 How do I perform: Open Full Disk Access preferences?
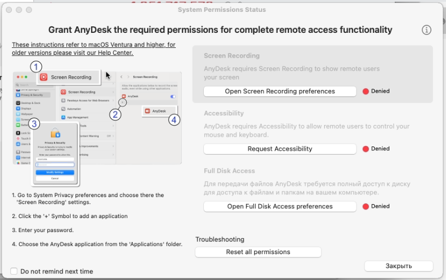(x=280, y=207)
